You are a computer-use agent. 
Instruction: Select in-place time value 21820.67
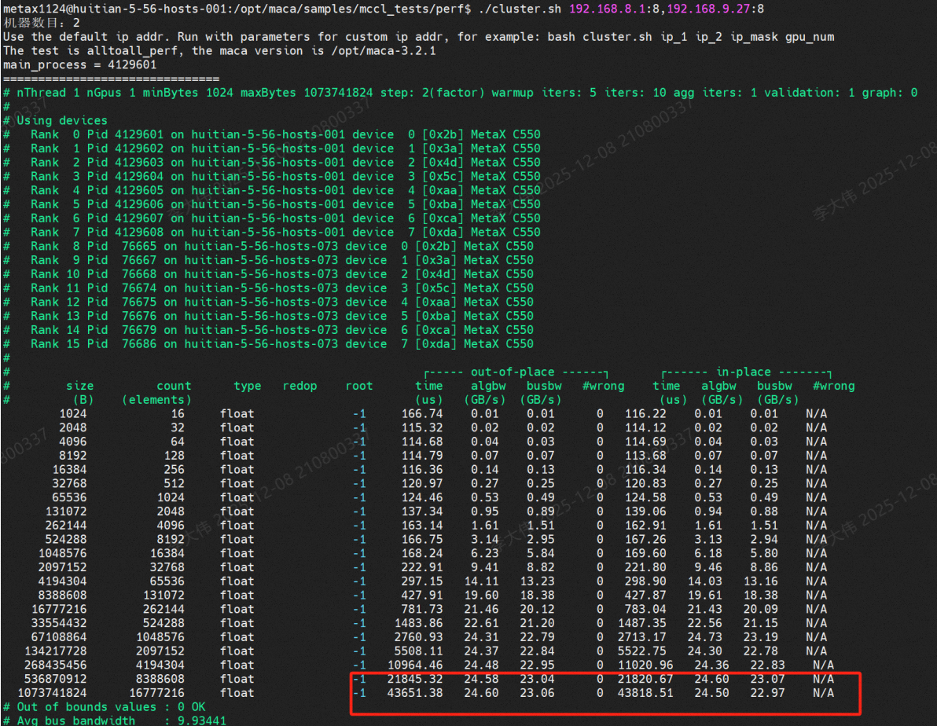(x=645, y=680)
